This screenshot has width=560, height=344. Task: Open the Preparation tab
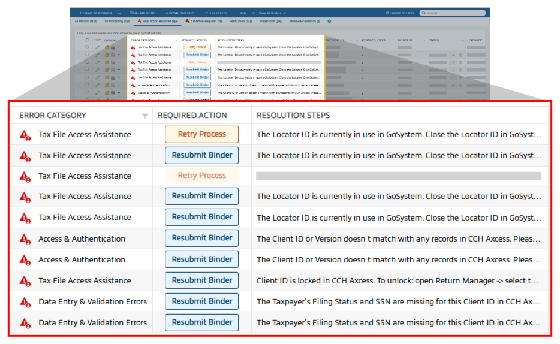[271, 22]
